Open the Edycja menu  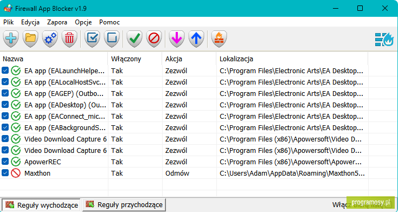pyautogui.click(x=30, y=22)
